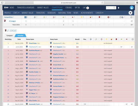Viewport: 138px width, 106px height.
Task: Select the Detailed view tab
Action: pyautogui.click(x=20, y=36)
